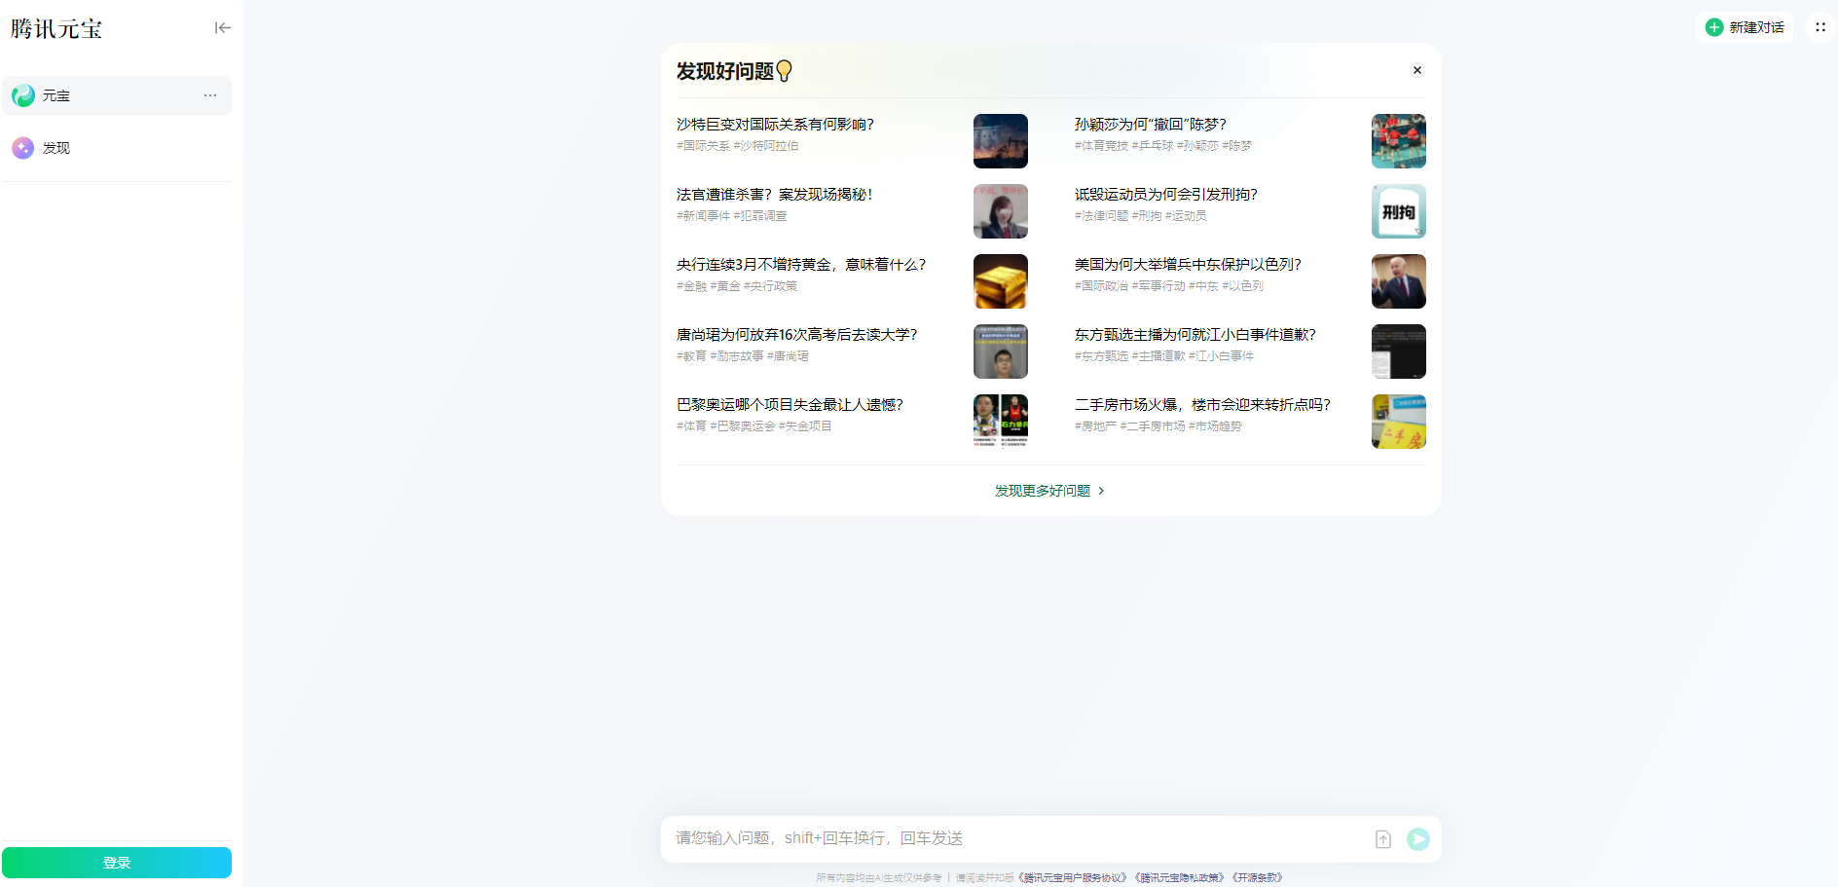Open question 二手房市场火爆,楼市会迎来转折点吗?
Viewport: 1838px width, 887px height.
1202,405
